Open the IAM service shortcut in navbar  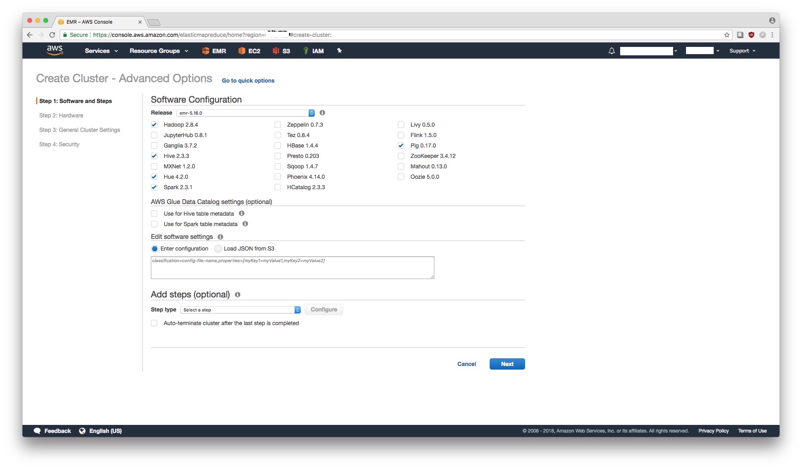pyautogui.click(x=313, y=51)
